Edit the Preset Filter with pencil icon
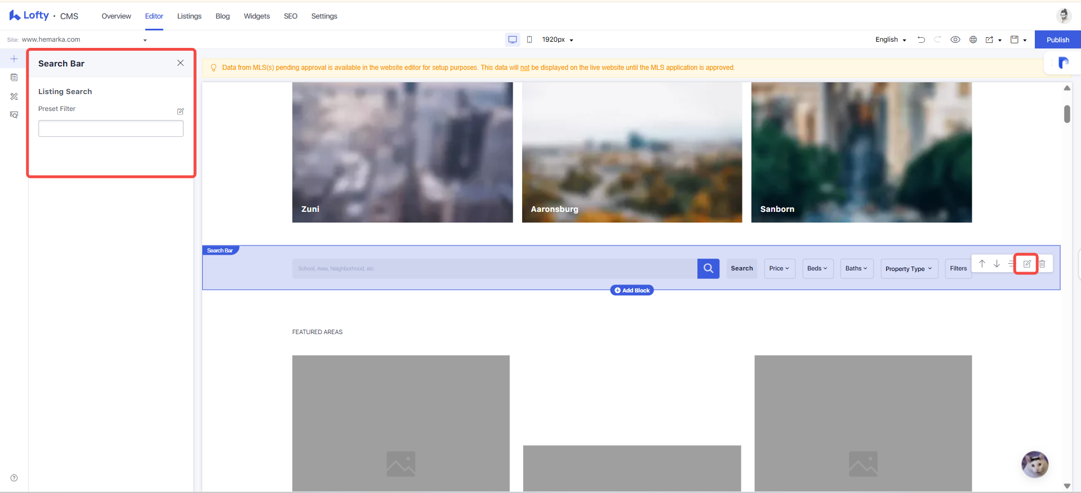1081x493 pixels. click(180, 112)
